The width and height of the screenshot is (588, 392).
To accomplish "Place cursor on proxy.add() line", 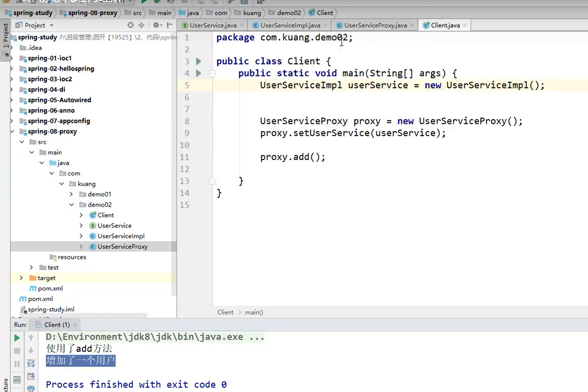I will (x=293, y=157).
